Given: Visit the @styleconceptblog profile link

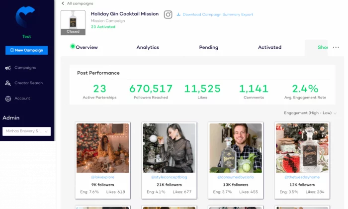Looking at the screenshot, I should (x=169, y=177).
